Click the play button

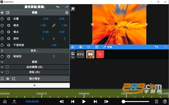pyautogui.click(x=84, y=102)
